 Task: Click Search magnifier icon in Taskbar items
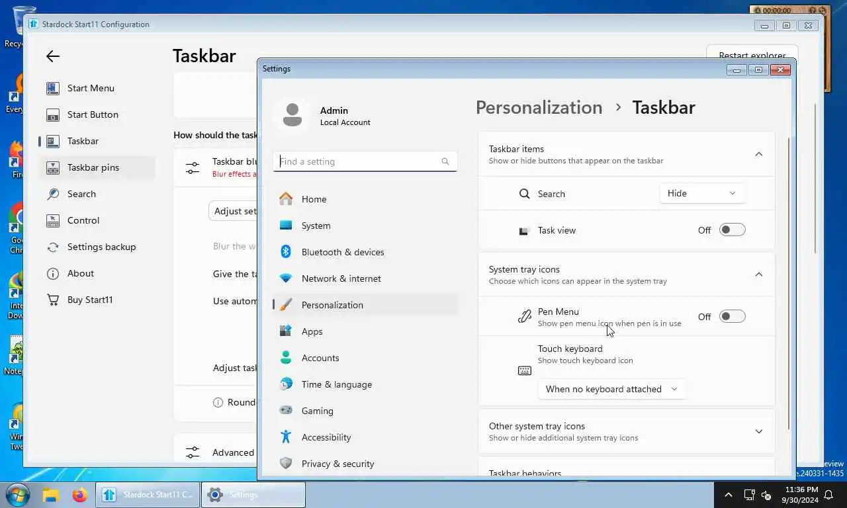coord(525,194)
